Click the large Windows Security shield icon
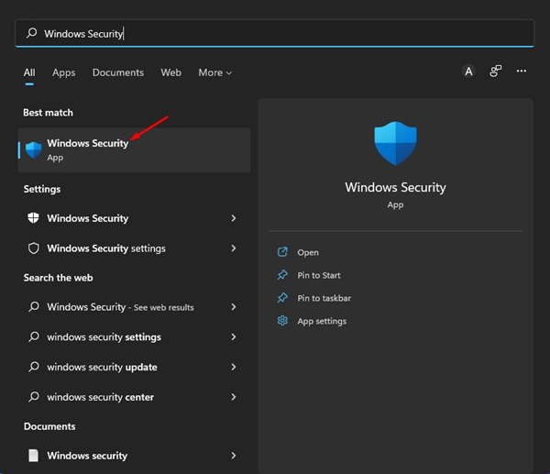550x474 pixels. coord(395,145)
